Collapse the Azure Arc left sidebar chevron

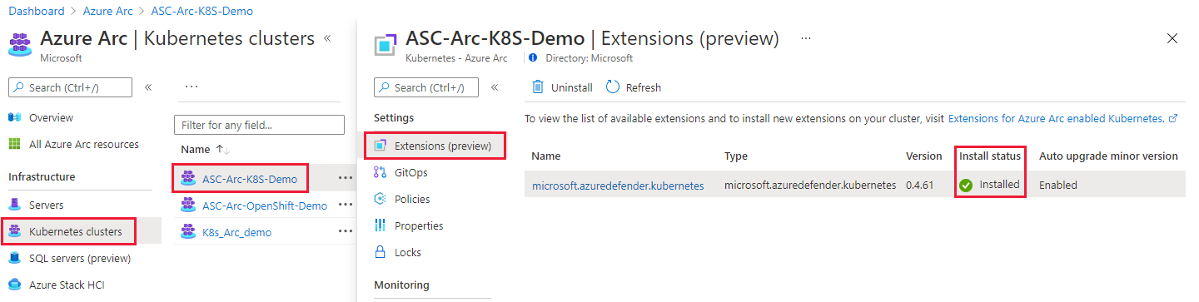(148, 87)
